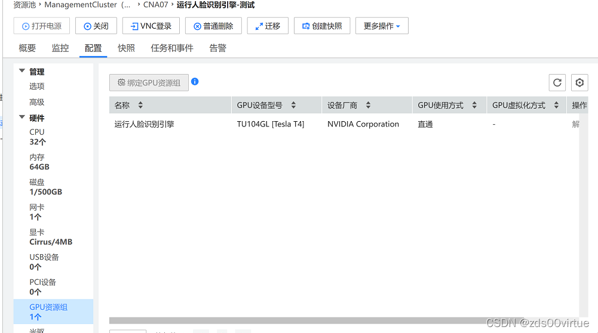This screenshot has height=333, width=598.
Task: Switch to the 监控 tab
Action: (x=60, y=48)
